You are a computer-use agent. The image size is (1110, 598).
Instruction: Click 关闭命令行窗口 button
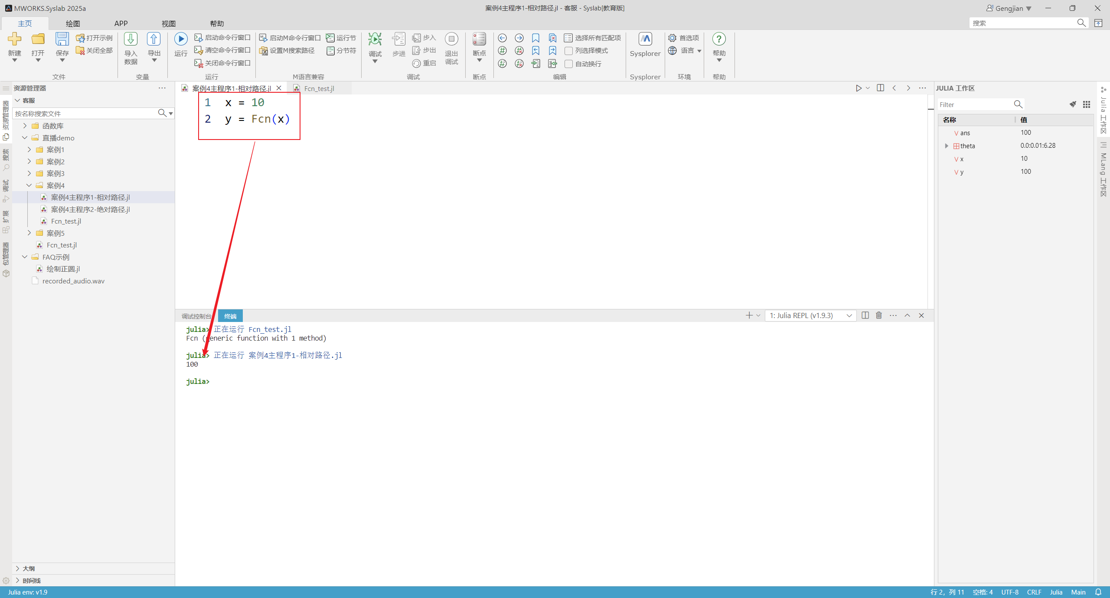click(222, 63)
